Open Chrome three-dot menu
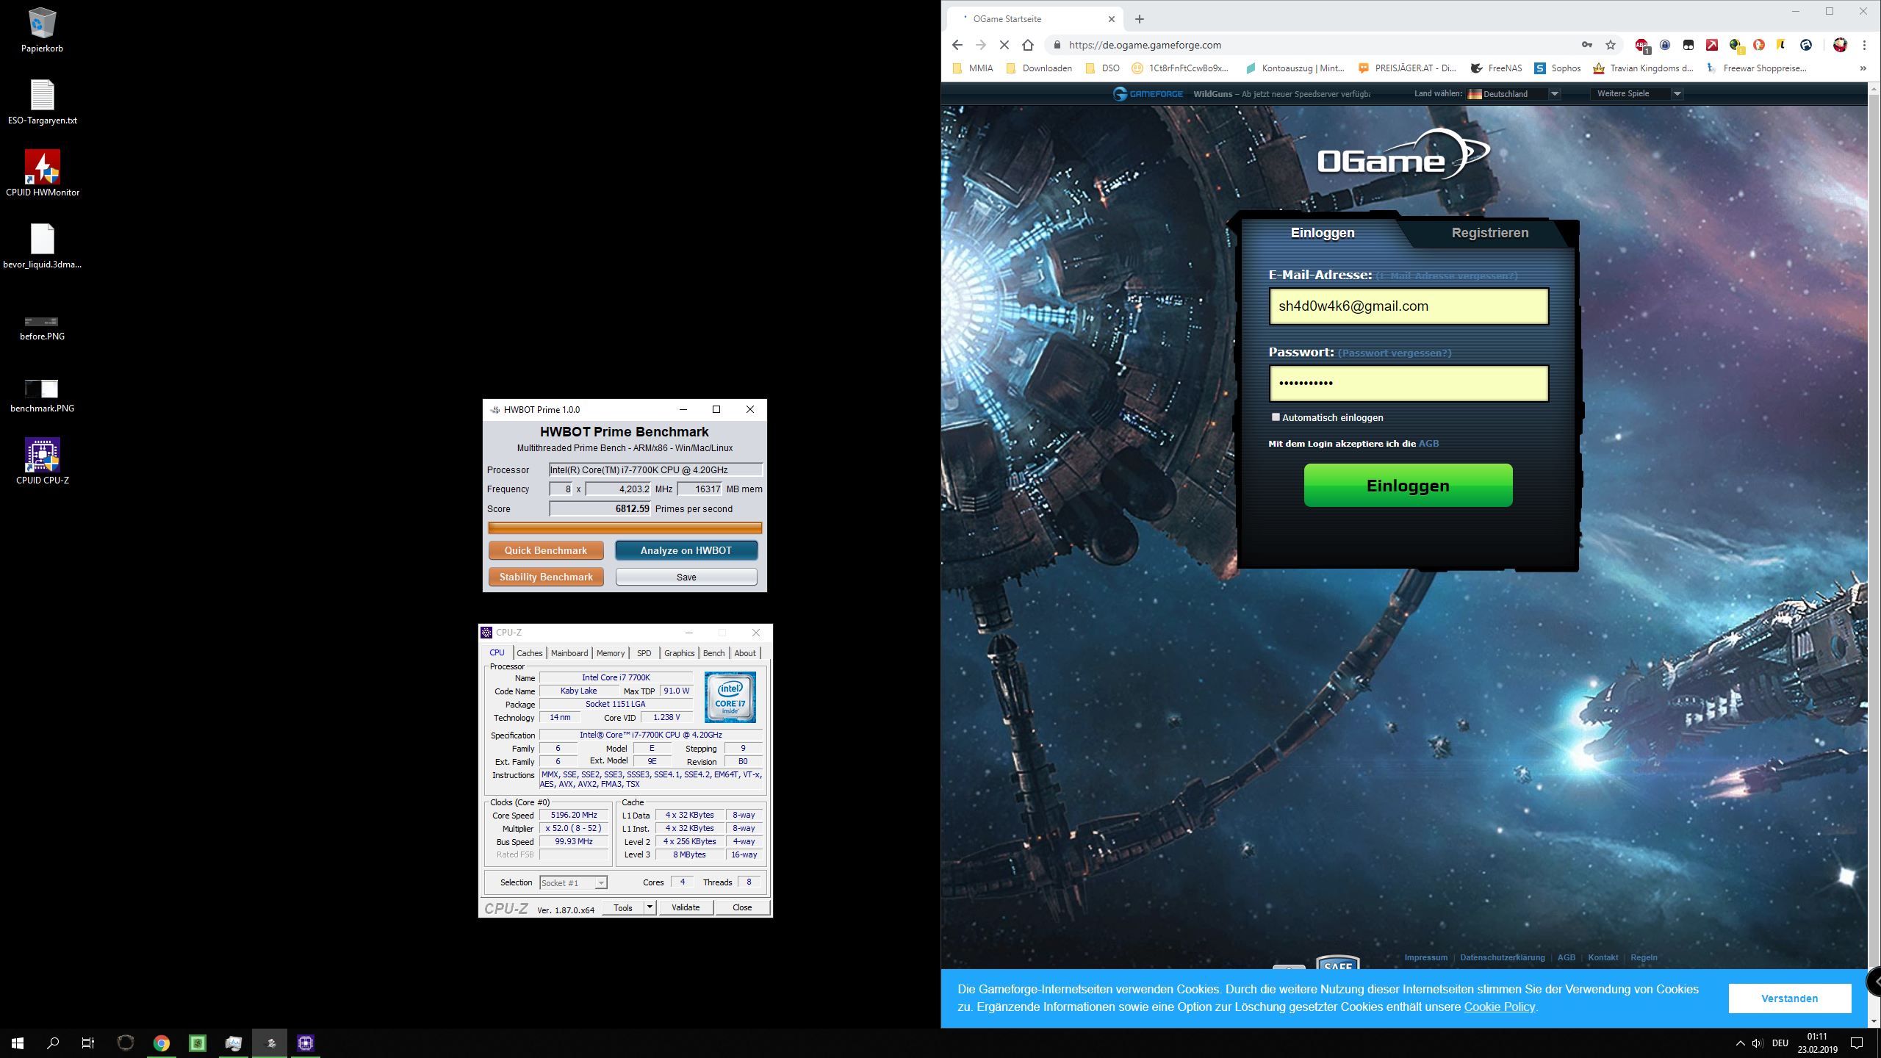The height and width of the screenshot is (1058, 1881). pyautogui.click(x=1864, y=45)
